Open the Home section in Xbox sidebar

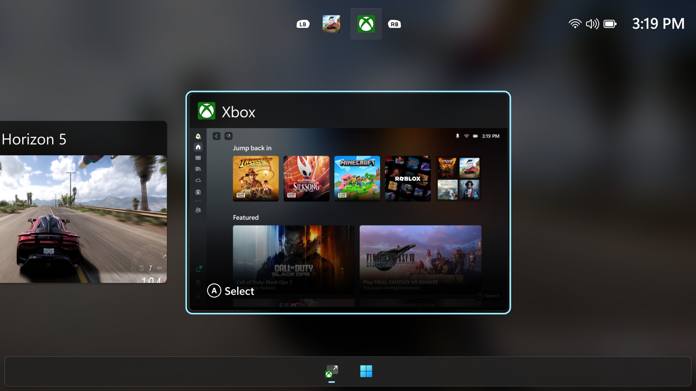click(198, 147)
